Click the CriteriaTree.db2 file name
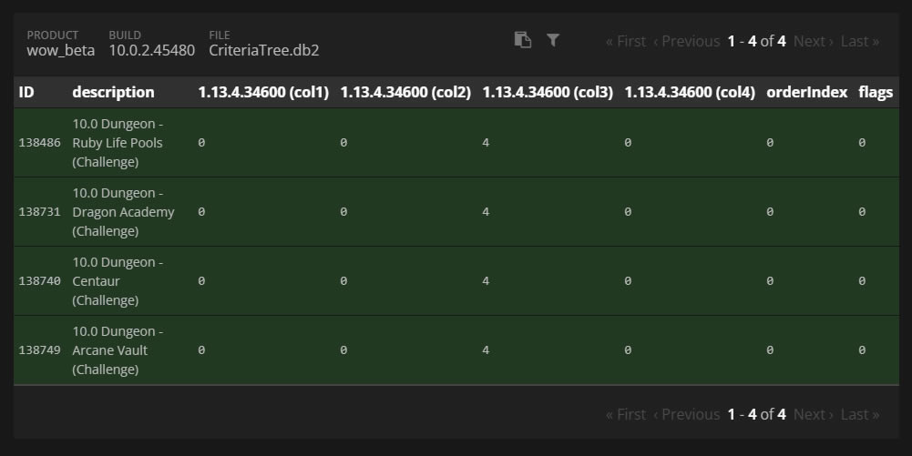The width and height of the screenshot is (912, 456). tap(263, 50)
